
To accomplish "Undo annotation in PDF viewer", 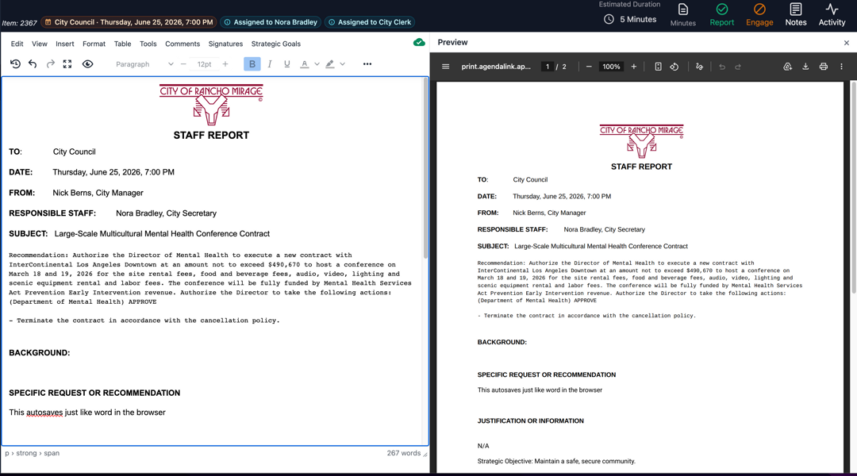I will pyautogui.click(x=722, y=67).
